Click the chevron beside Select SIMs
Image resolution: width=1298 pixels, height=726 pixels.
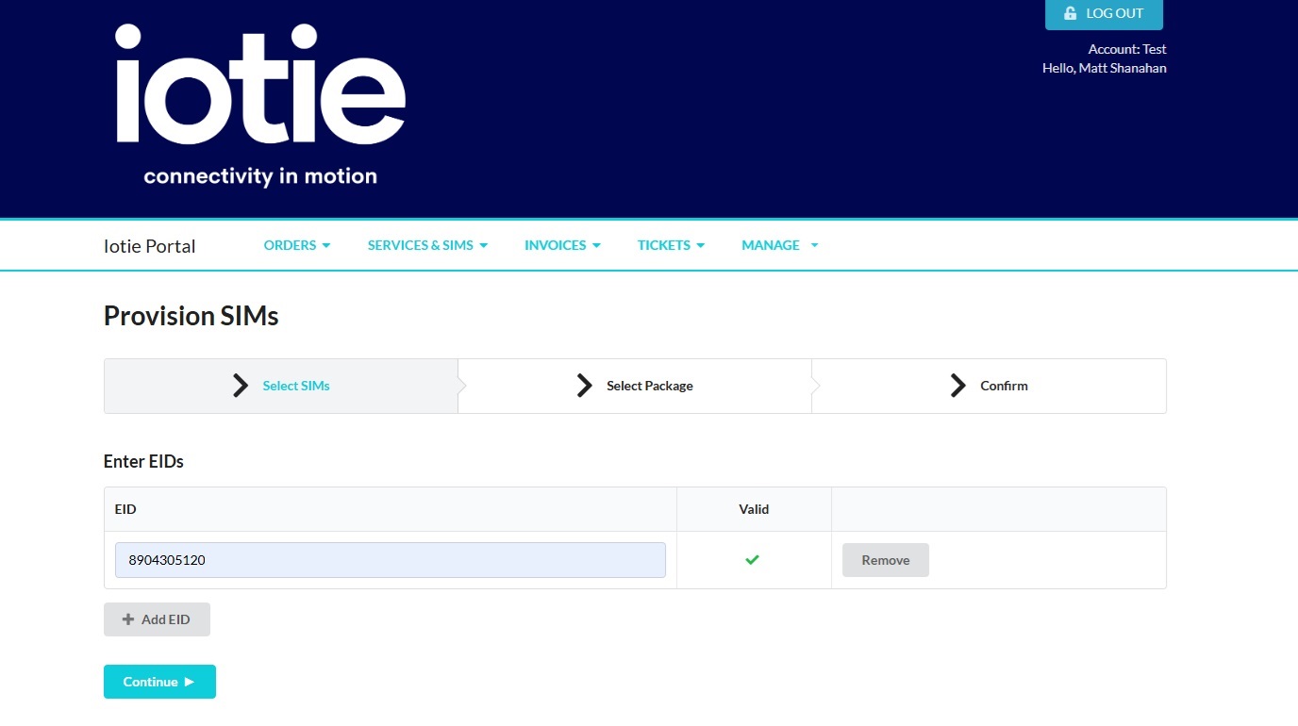click(x=241, y=386)
